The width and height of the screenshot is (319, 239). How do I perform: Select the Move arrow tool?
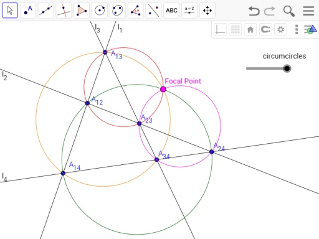pyautogui.click(x=10, y=11)
